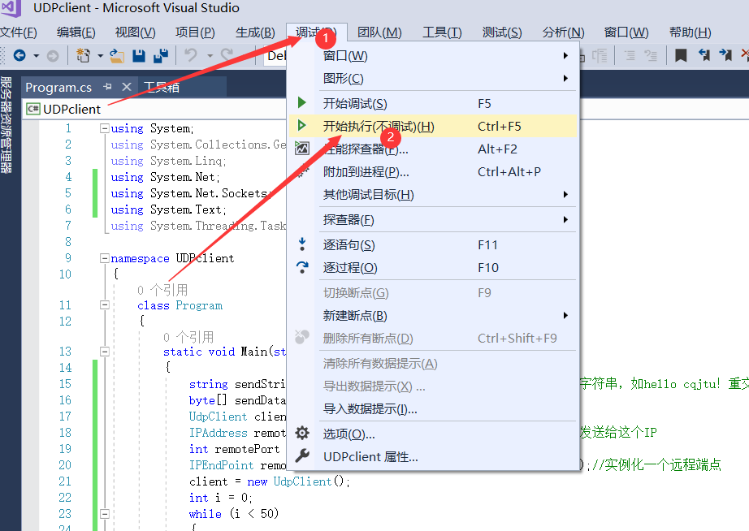Collapse the Main method block
Viewport: 749px width, 531px height.
(x=104, y=352)
